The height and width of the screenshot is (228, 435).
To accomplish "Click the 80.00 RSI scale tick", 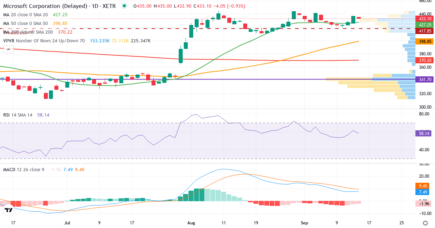I will (x=423, y=114).
